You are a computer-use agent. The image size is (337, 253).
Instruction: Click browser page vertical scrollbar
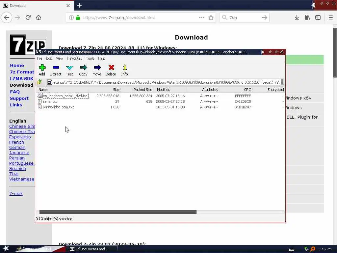point(335,52)
